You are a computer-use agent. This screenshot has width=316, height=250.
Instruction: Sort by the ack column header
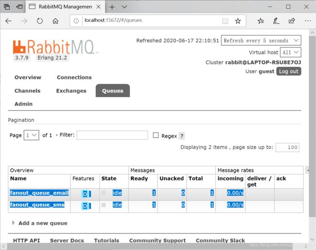pyautogui.click(x=281, y=179)
